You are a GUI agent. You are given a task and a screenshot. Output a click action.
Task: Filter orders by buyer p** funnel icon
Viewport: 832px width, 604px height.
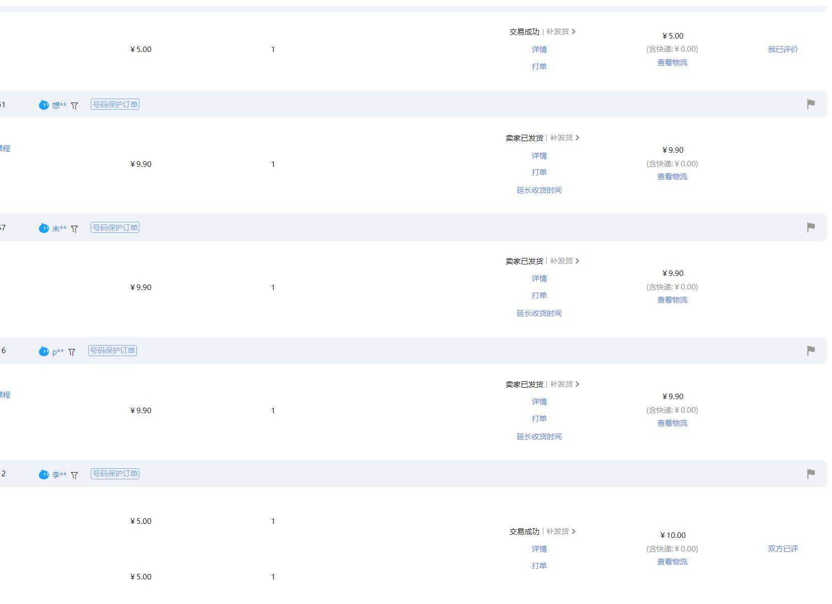[x=72, y=352]
